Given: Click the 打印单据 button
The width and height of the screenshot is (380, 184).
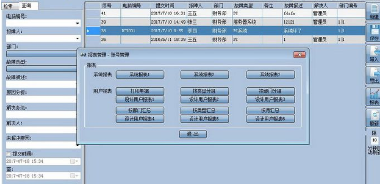Looking at the screenshot, I should 140,91.
